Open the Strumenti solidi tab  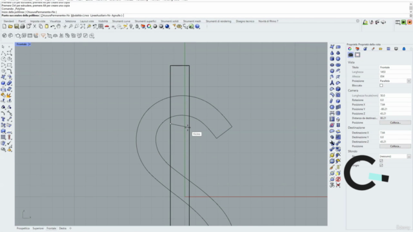click(x=170, y=21)
